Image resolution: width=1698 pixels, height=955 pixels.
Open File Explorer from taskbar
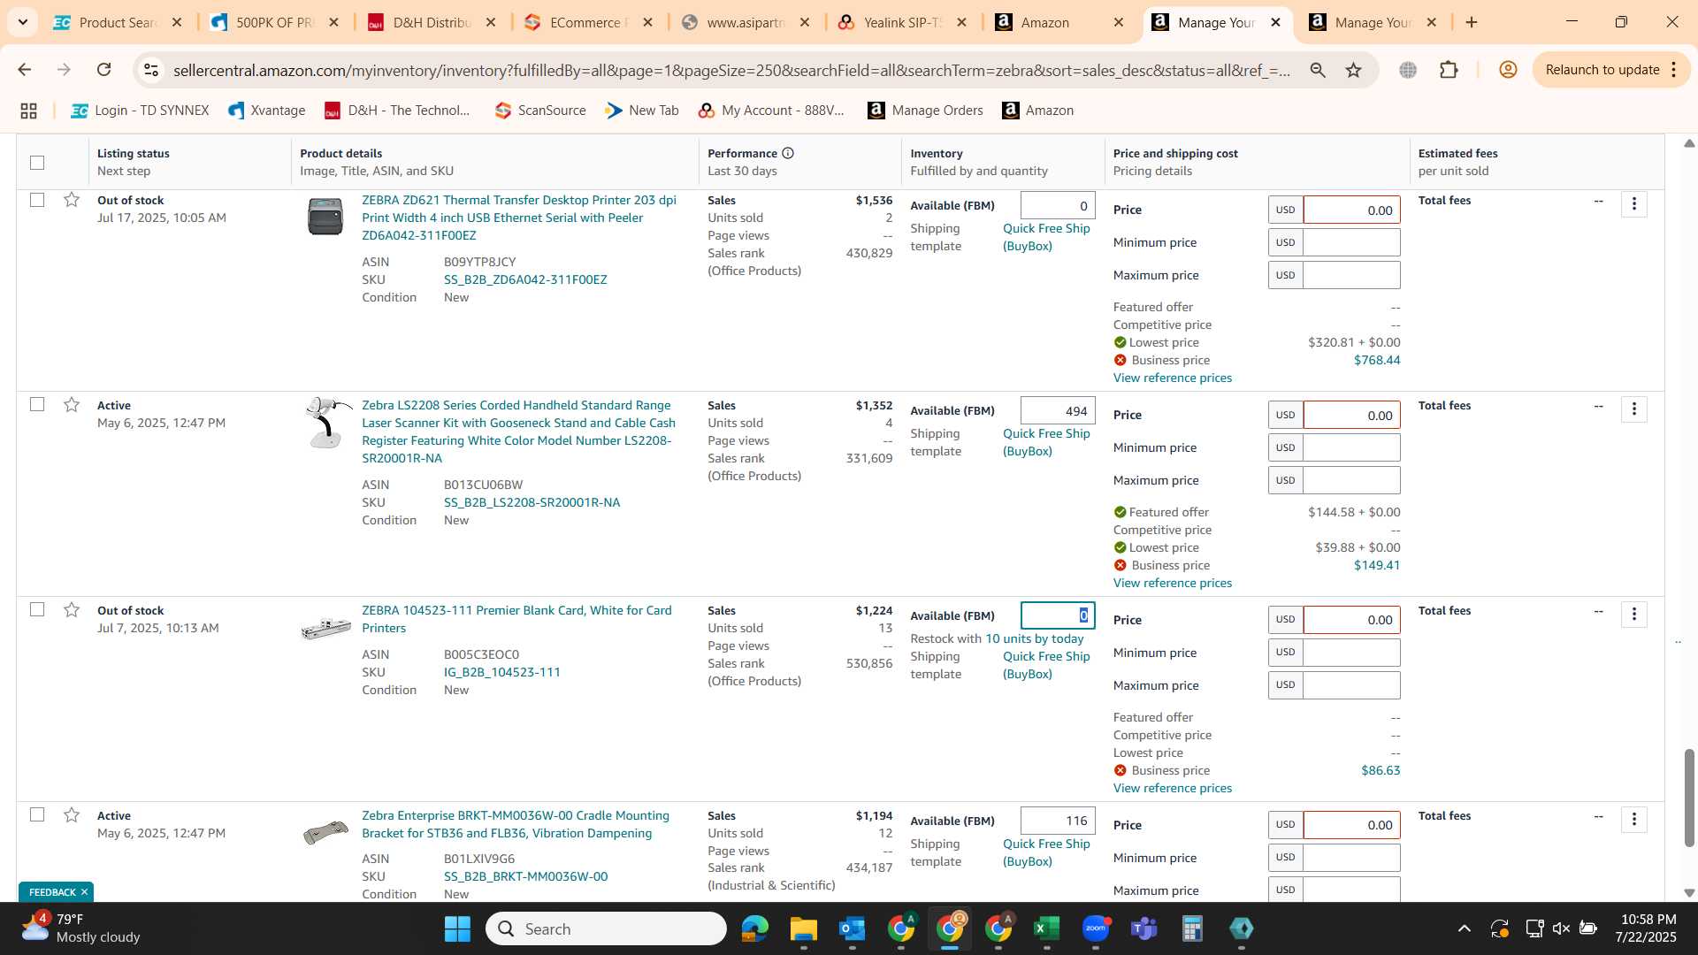point(803,928)
